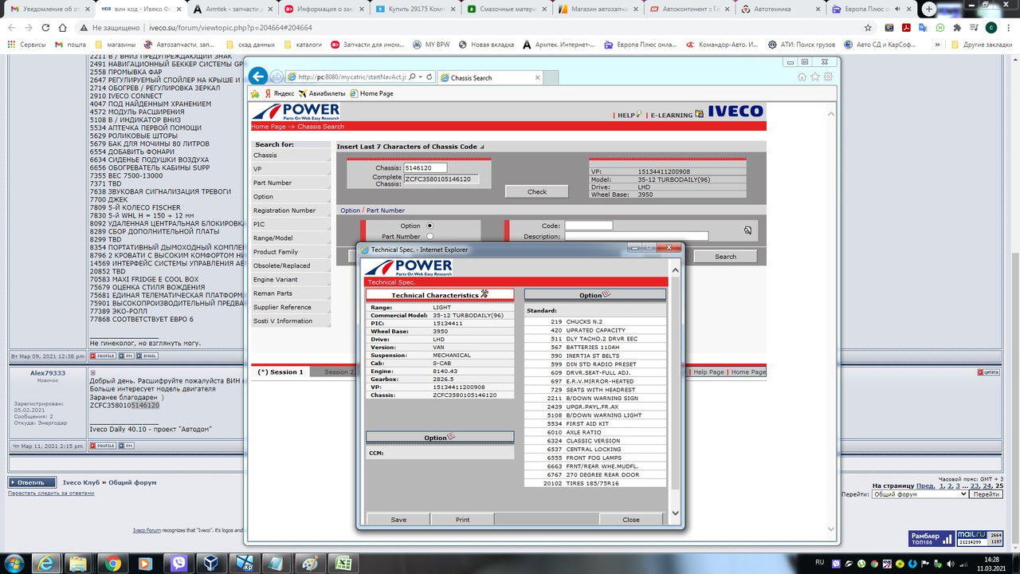Click the document lookup icon beside Description
The height and width of the screenshot is (574, 1020).
(747, 230)
